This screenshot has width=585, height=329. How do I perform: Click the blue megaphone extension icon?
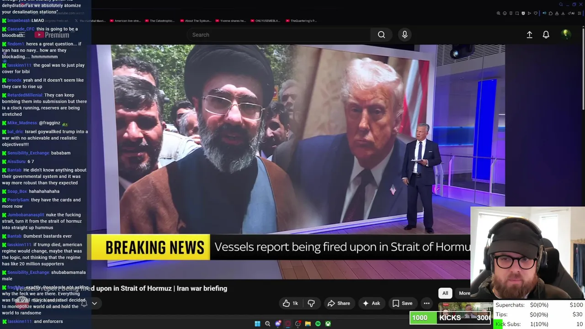point(544,13)
